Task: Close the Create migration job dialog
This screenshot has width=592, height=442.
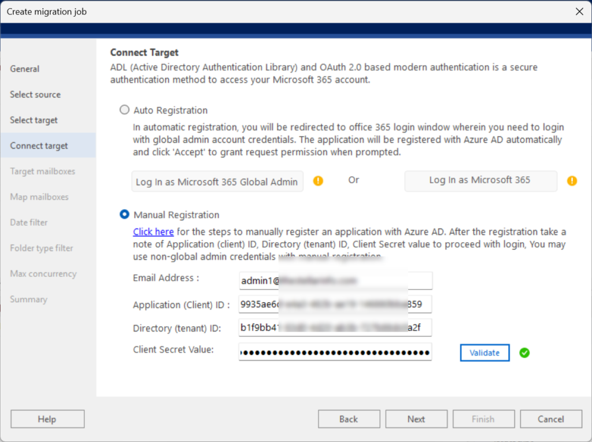Action: pos(579,12)
